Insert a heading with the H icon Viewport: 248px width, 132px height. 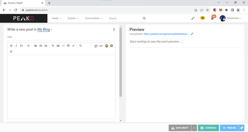coord(21,46)
